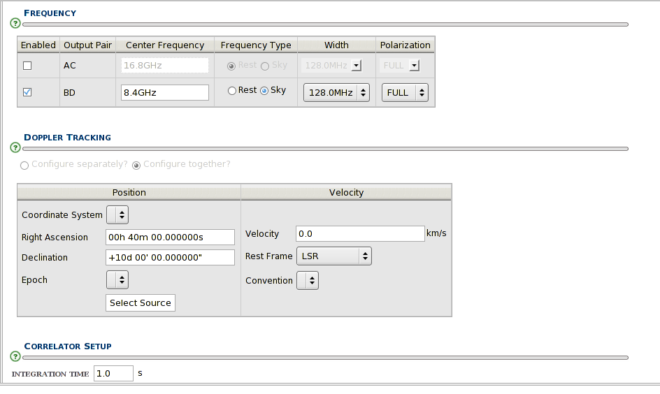Click the BD output pair label

pyautogui.click(x=69, y=92)
